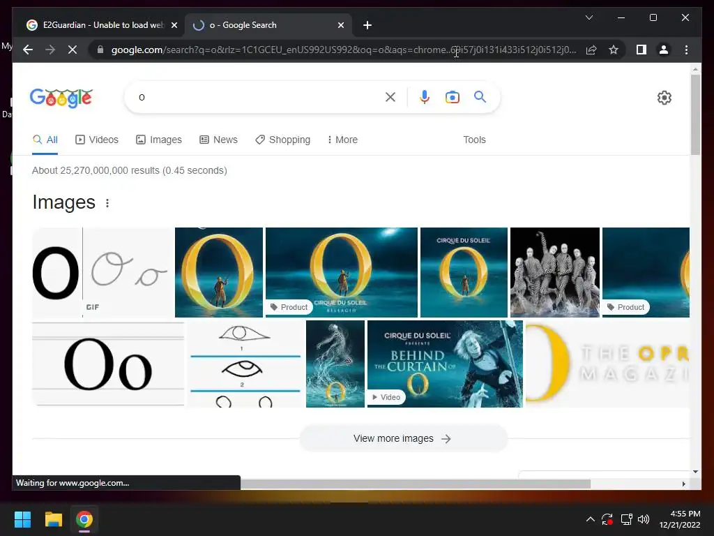This screenshot has width=714, height=536.
Task: Click View more images
Action: pos(403,438)
